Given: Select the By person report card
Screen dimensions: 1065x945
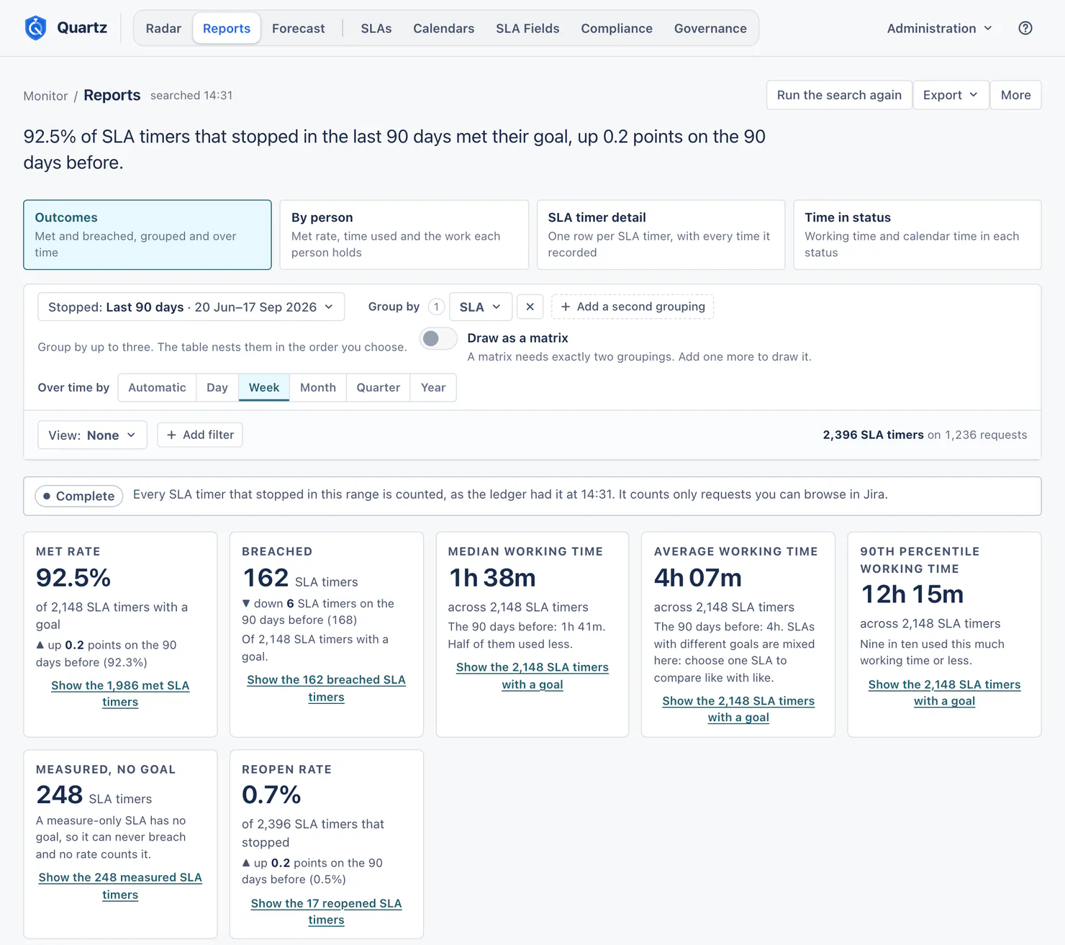Looking at the screenshot, I should pyautogui.click(x=404, y=235).
